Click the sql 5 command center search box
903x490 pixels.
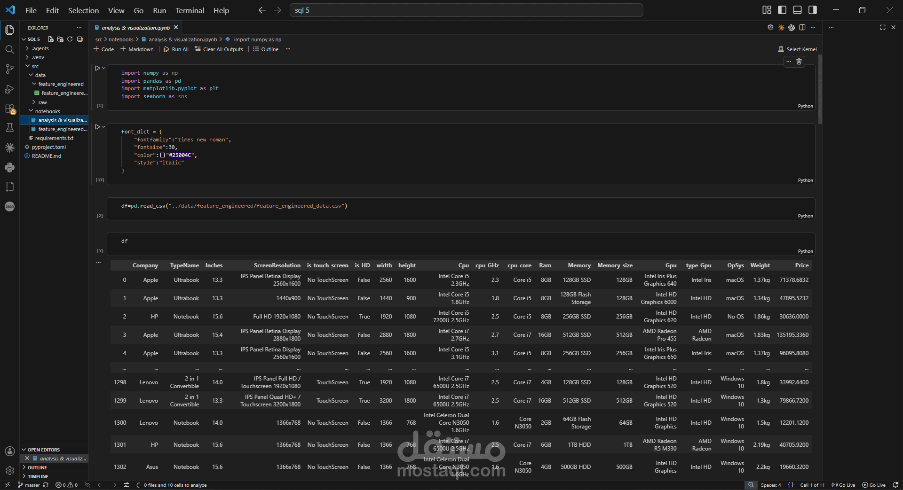point(467,10)
